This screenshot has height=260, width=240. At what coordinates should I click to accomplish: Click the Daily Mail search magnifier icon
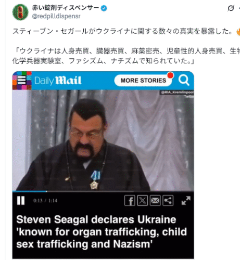[184, 80]
